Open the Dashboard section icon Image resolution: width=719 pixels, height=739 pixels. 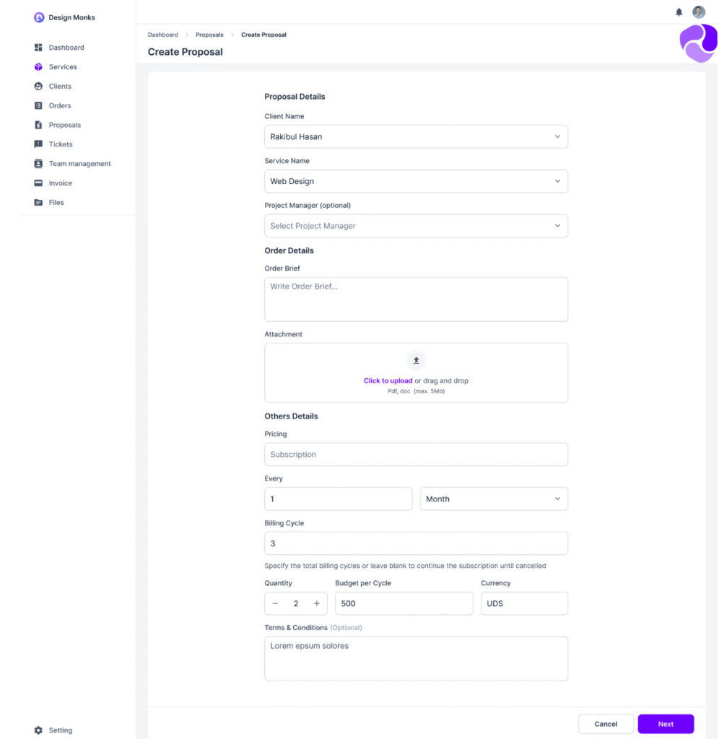pos(38,47)
